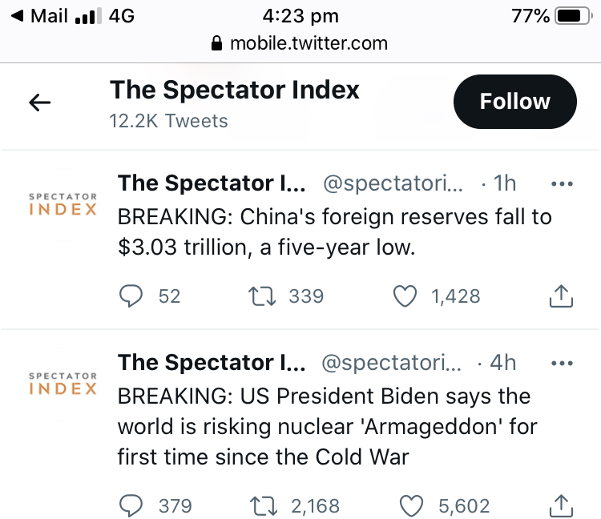The height and width of the screenshot is (519, 601).
Task: Reply to the China foreign reserves tweet
Action: [x=131, y=296]
